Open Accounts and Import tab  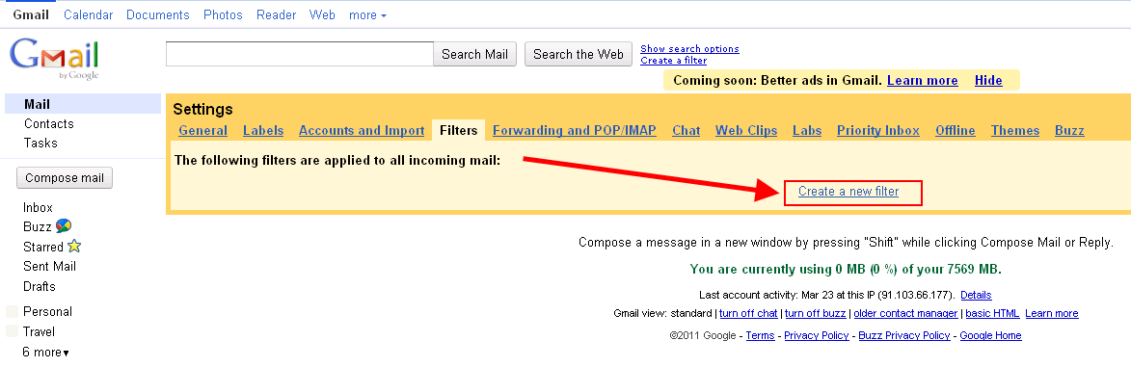coord(362,130)
